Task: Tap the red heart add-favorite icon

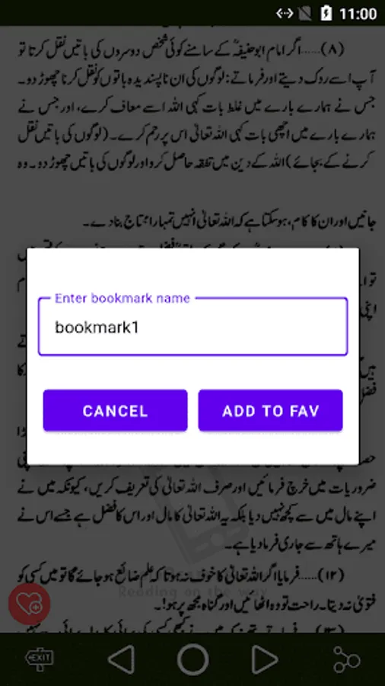Action: pyautogui.click(x=29, y=604)
